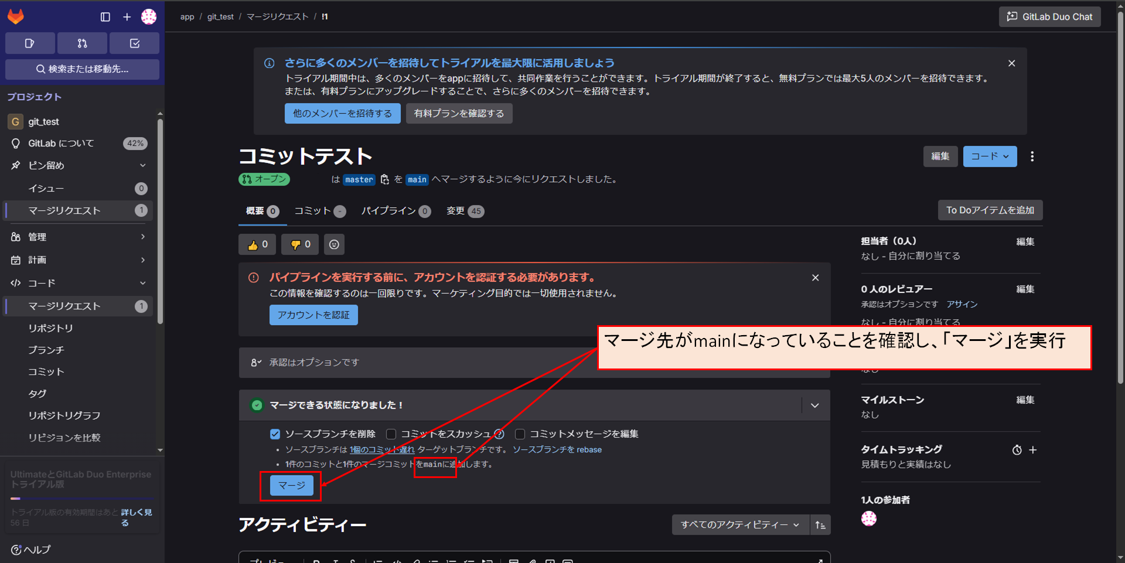Click アサイン reviewer link
The image size is (1125, 563).
click(962, 304)
